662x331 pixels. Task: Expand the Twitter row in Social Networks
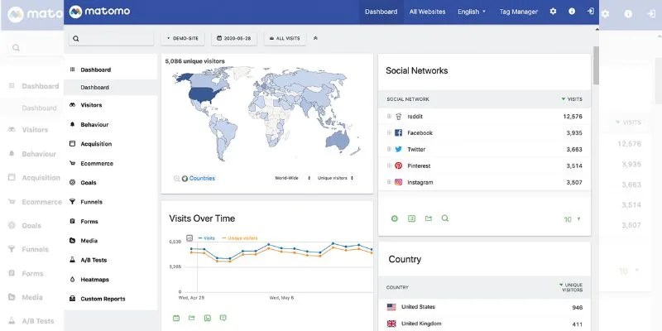(389, 149)
